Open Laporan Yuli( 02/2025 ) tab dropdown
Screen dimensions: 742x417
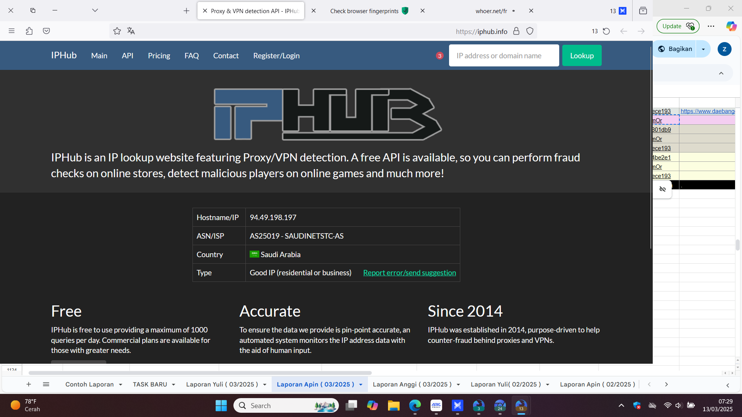pyautogui.click(x=548, y=385)
